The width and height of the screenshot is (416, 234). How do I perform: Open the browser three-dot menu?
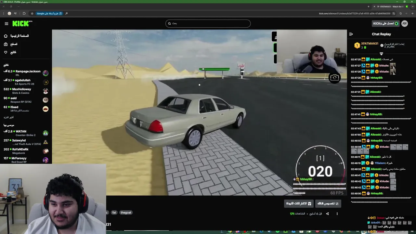coord(4,14)
